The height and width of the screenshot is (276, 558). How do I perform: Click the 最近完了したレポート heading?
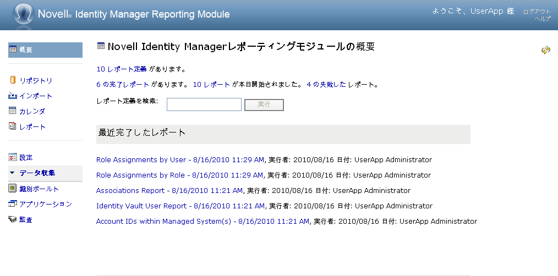(x=142, y=133)
